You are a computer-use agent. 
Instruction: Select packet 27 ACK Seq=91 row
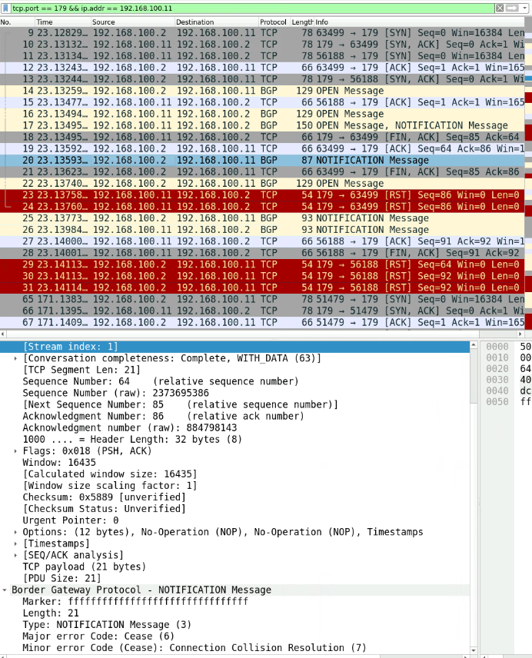click(x=262, y=241)
